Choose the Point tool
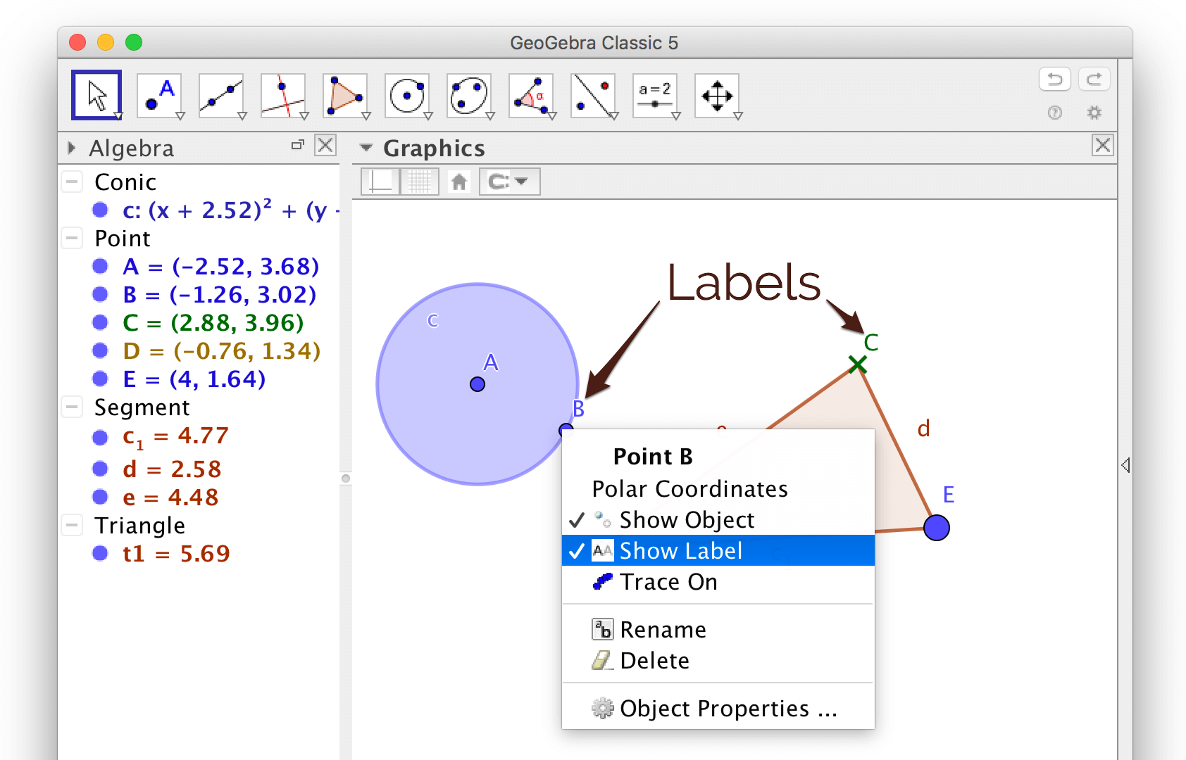1186x760 pixels. point(159,95)
